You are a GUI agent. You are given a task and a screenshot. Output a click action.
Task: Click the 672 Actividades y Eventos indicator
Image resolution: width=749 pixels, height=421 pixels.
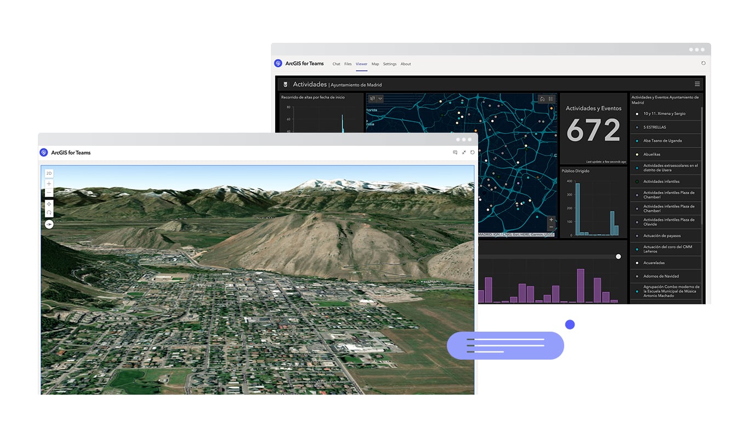tap(593, 130)
